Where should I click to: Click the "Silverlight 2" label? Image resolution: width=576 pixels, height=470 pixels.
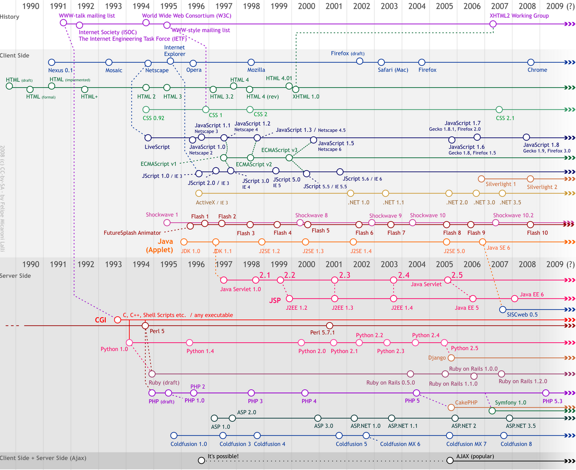coord(542,187)
